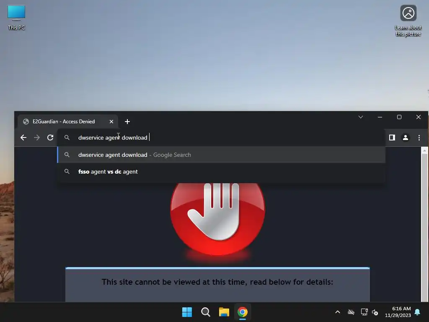Minimize the Chrome window
429x322 pixels.
point(380,117)
